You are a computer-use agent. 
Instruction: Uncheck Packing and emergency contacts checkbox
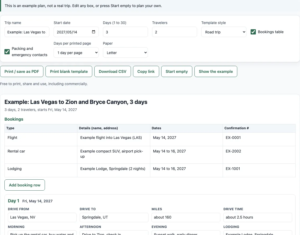coord(7,52)
